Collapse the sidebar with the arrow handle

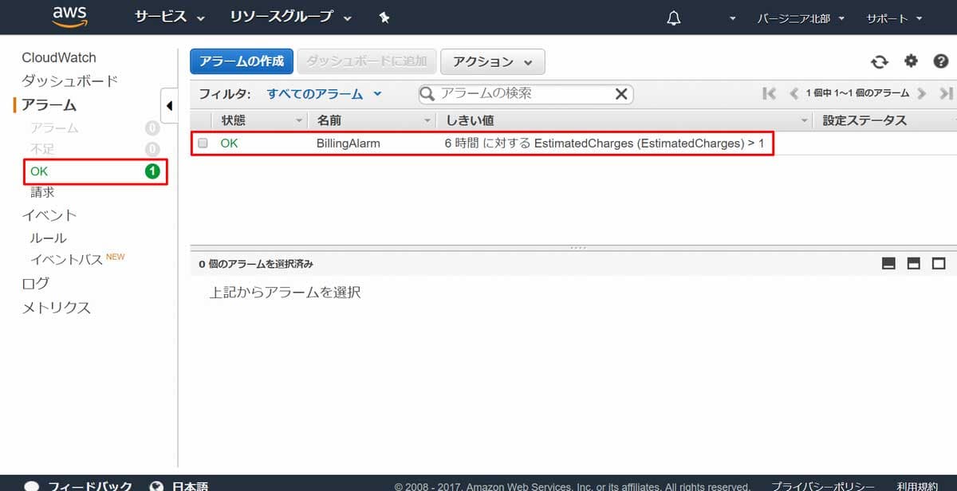pos(169,106)
